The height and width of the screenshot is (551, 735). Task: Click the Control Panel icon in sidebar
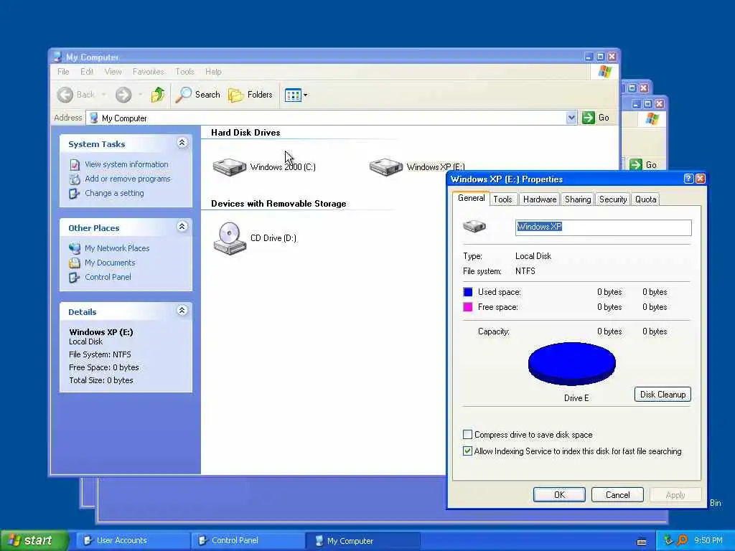coord(75,278)
